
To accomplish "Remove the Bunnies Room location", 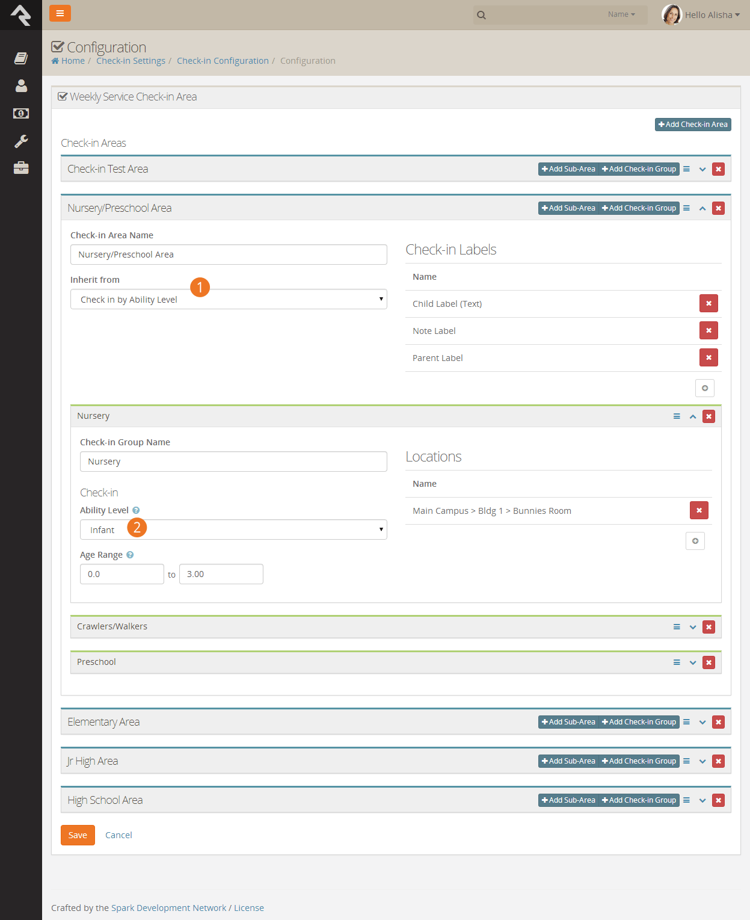I will [699, 510].
